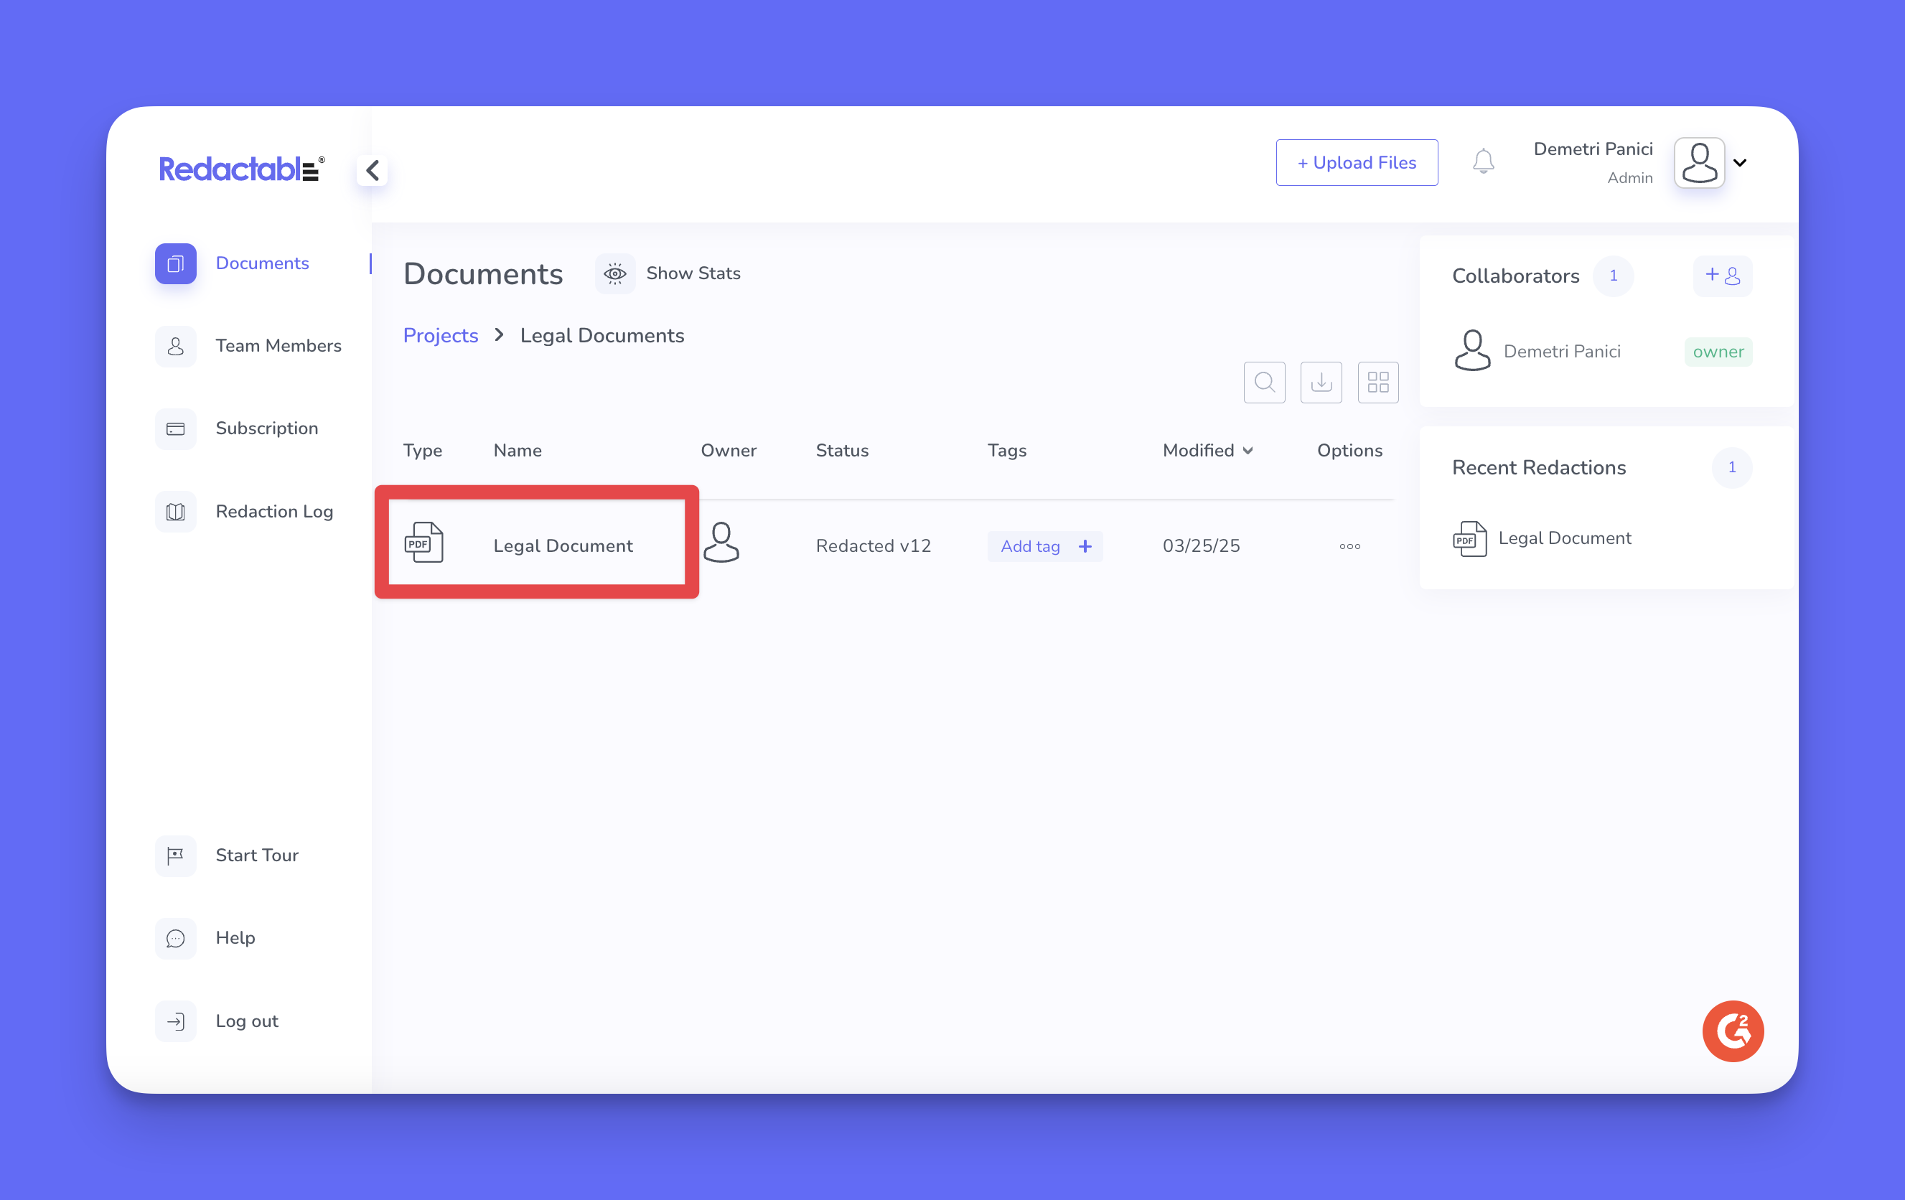Open three-dot options for Legal Document
Screen dimensions: 1905x1200
pyautogui.click(x=1349, y=547)
